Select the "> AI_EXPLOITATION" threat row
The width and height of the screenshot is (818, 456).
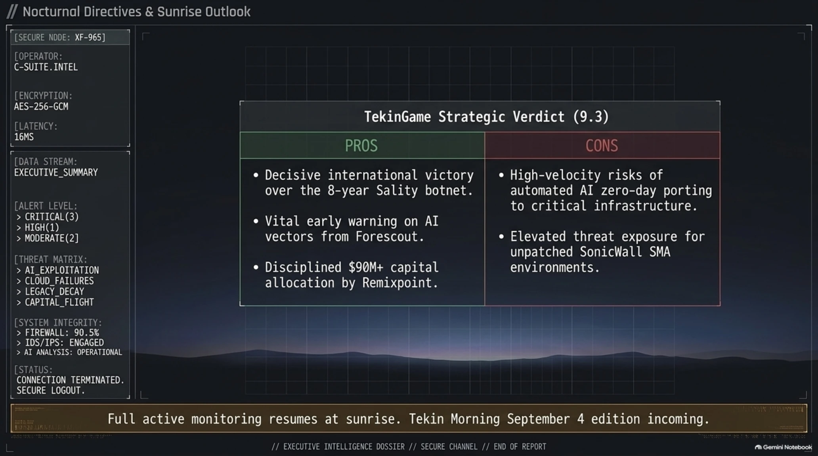[x=57, y=270]
